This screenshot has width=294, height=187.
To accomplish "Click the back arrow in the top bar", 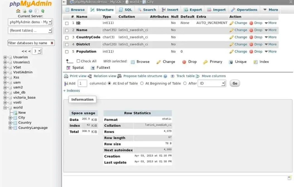I will (x=64, y=2).
